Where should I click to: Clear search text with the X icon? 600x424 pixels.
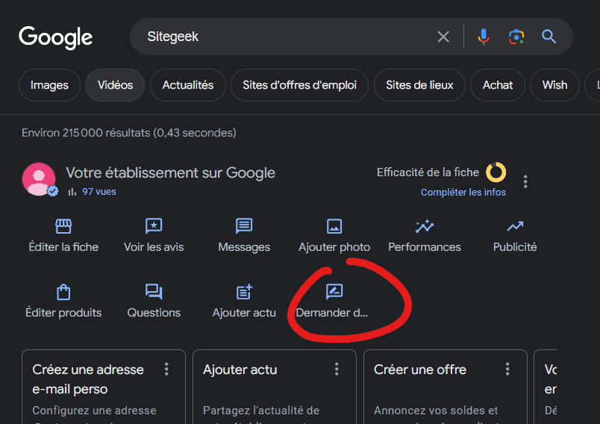coord(443,37)
